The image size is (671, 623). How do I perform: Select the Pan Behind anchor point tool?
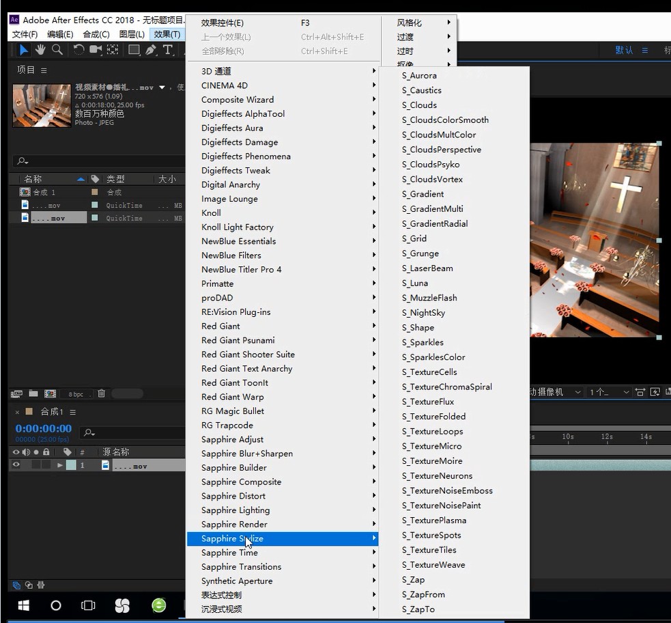pyautogui.click(x=113, y=50)
